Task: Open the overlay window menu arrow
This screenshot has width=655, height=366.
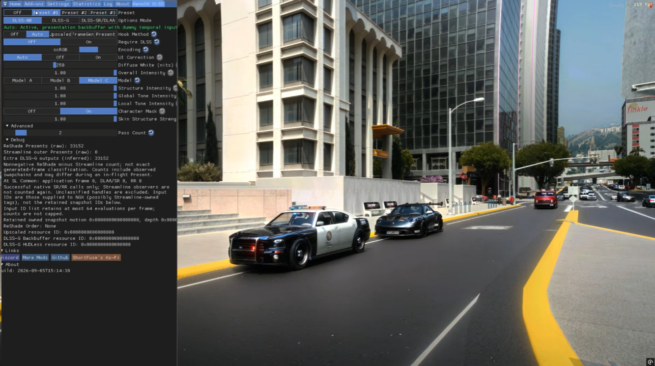Action: coord(5,4)
